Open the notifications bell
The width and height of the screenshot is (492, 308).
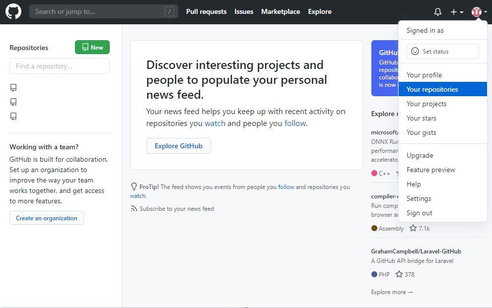pos(438,12)
